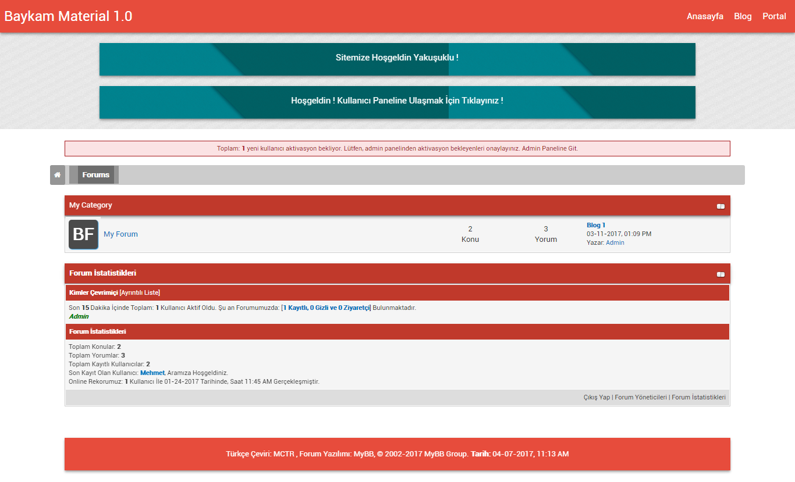Open the Kullanıcı Paneli welcome banner
This screenshot has width=795, height=482.
tap(397, 101)
